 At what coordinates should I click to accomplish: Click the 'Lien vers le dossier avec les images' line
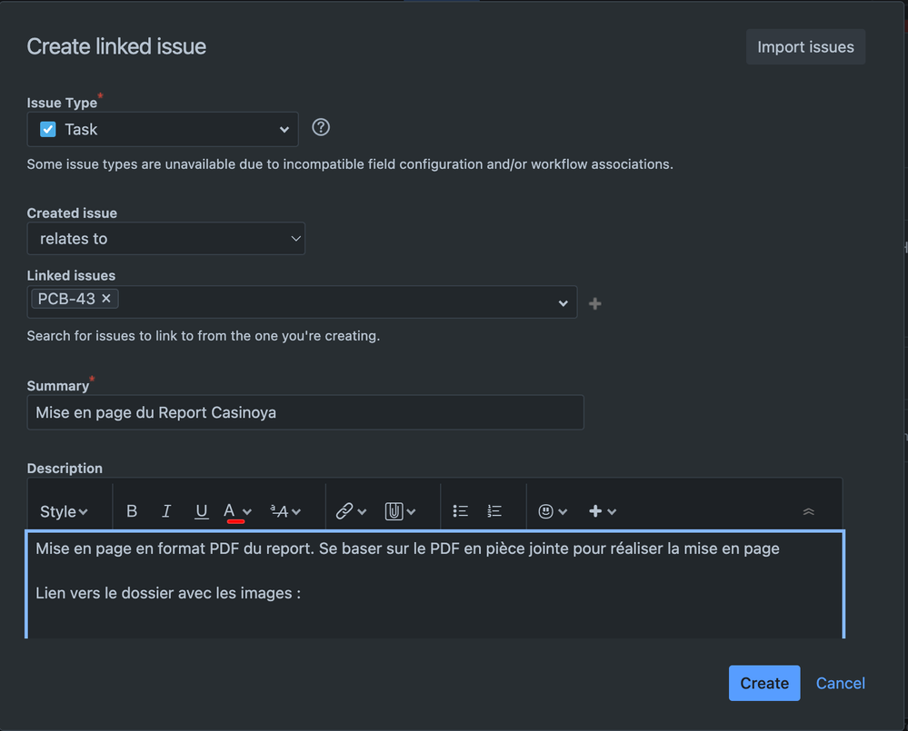168,593
